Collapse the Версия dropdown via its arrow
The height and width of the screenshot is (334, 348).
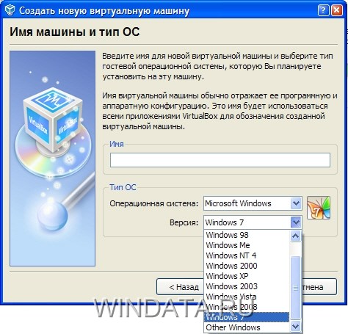(x=296, y=222)
